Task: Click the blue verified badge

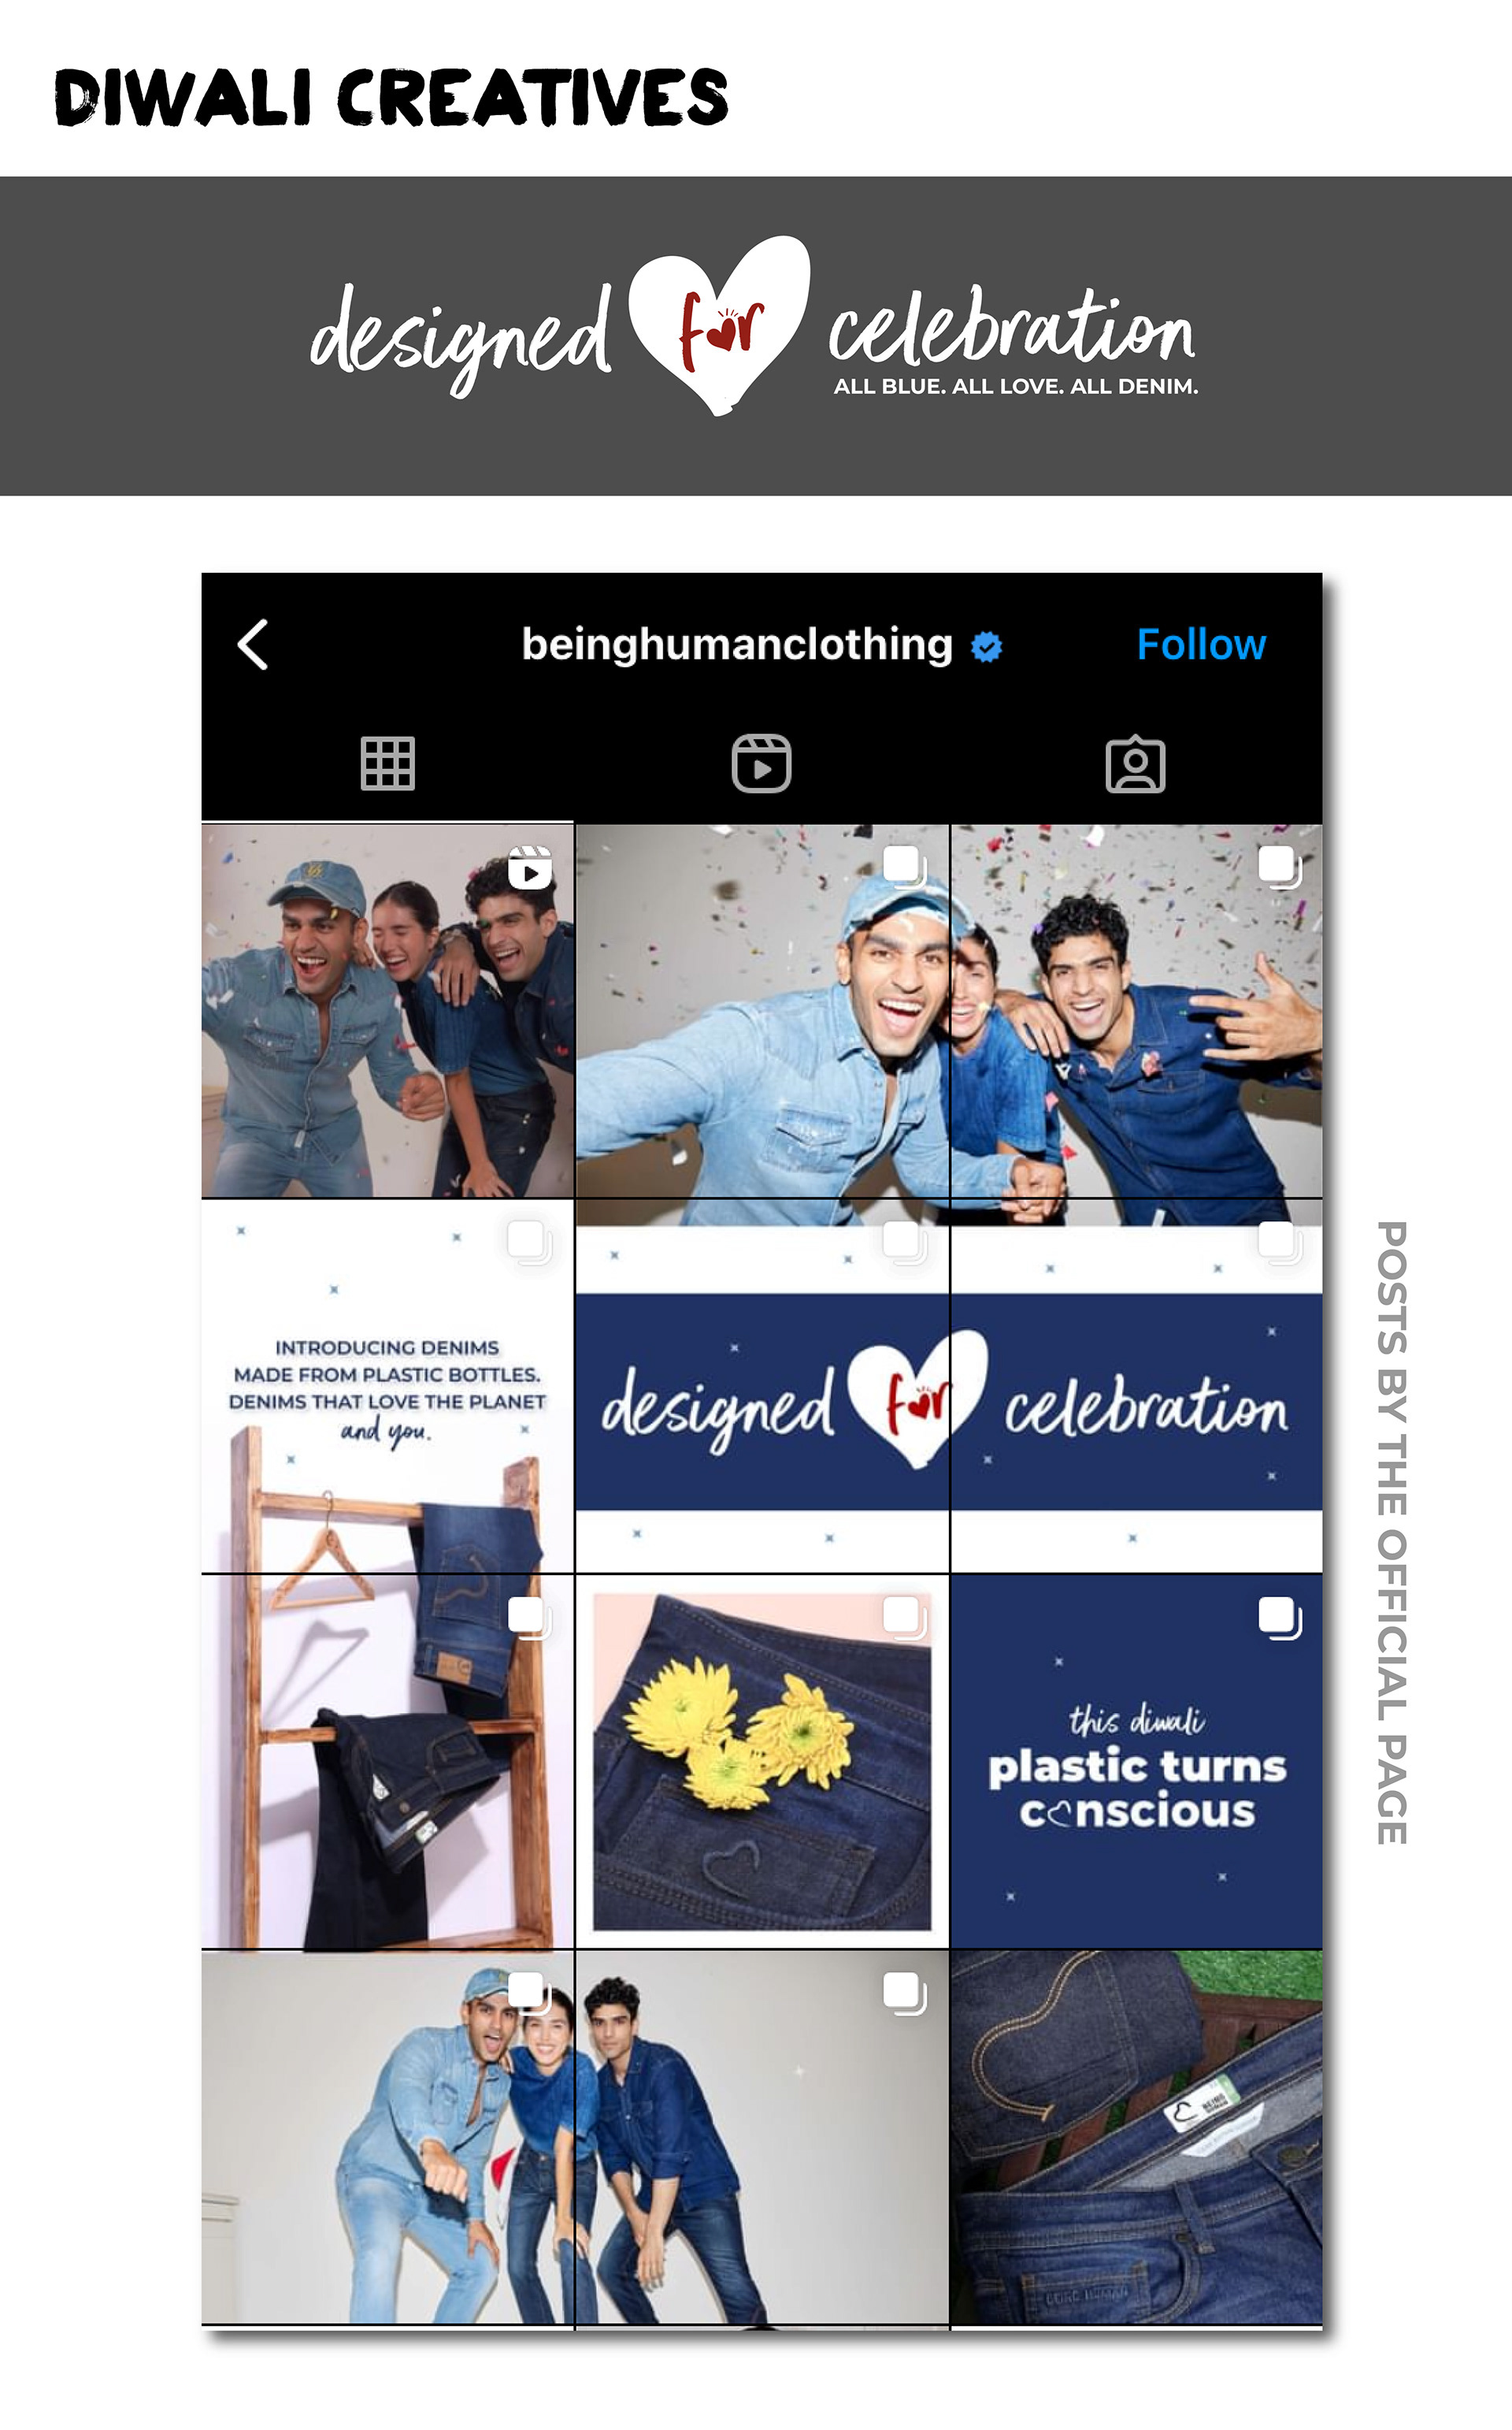Action: tap(986, 647)
